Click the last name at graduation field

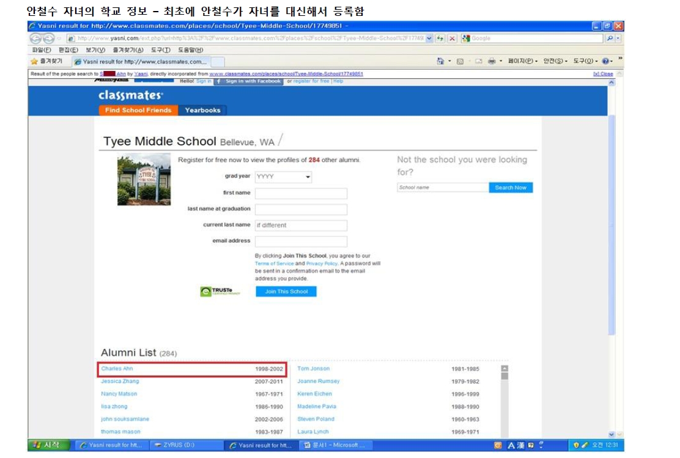click(x=301, y=210)
